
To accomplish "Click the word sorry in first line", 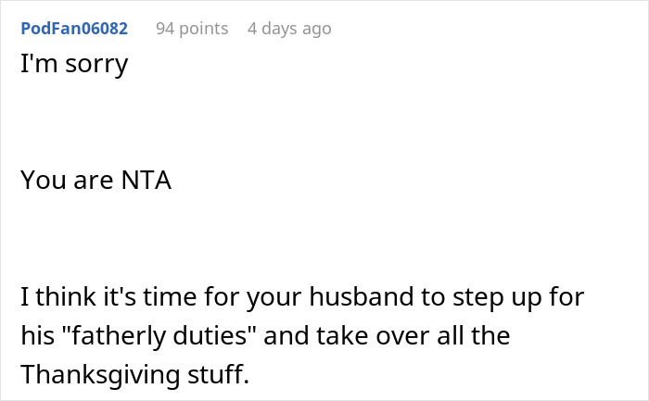I will pyautogui.click(x=96, y=66).
